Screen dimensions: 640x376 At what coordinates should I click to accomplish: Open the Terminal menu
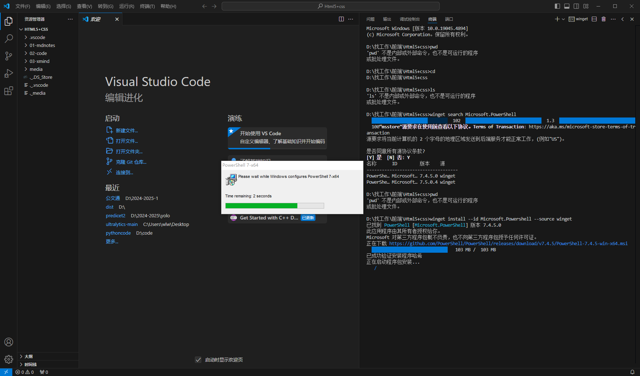pyautogui.click(x=147, y=6)
